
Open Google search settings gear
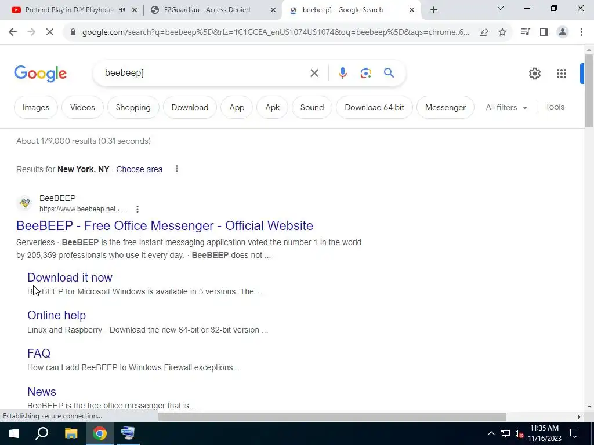click(x=534, y=74)
